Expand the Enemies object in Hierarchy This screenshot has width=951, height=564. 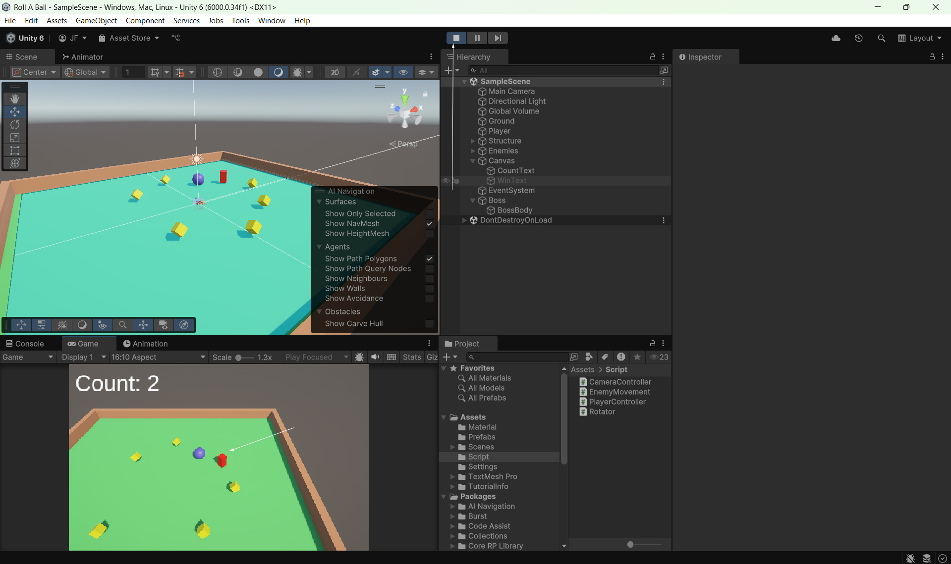point(473,151)
